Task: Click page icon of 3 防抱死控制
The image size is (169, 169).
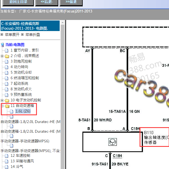Action: (x=7, y=62)
